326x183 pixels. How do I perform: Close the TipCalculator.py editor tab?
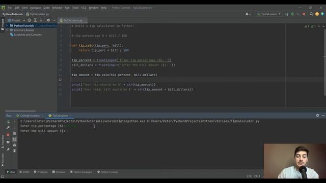[x=85, y=20]
